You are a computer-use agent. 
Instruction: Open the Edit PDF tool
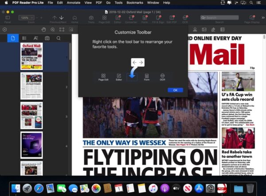(172, 18)
